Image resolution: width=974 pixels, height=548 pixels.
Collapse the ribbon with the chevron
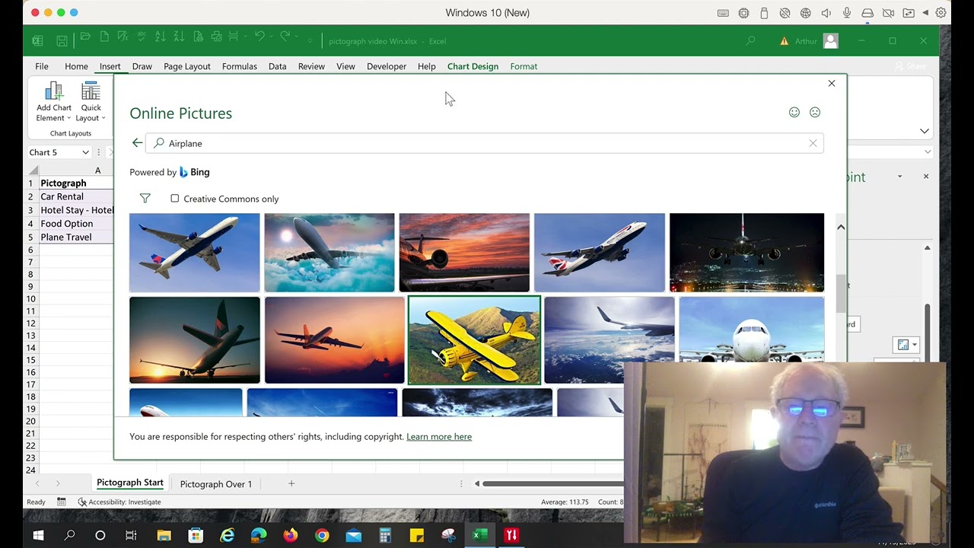(x=924, y=131)
